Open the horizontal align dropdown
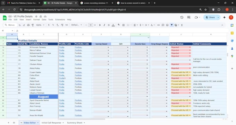236x125 pixels. point(136,25)
